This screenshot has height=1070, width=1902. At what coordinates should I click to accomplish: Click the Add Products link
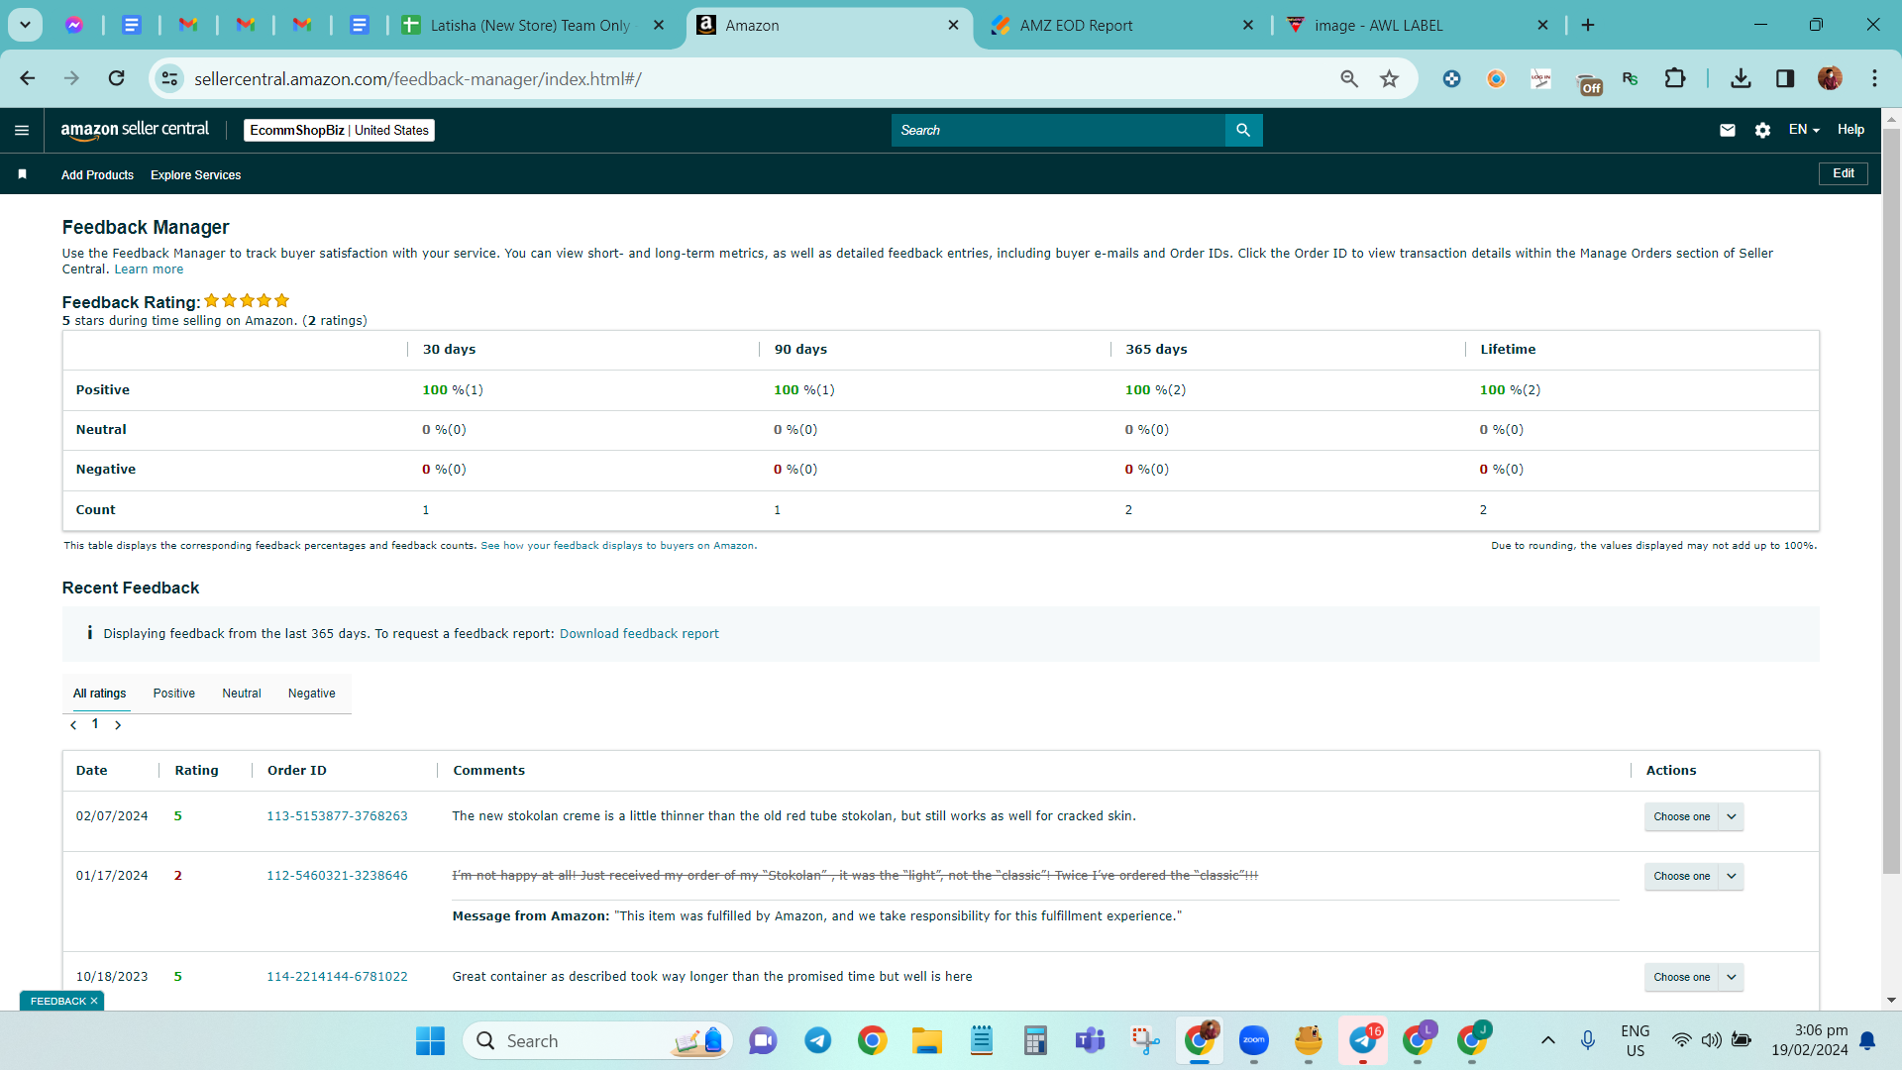[x=97, y=175]
